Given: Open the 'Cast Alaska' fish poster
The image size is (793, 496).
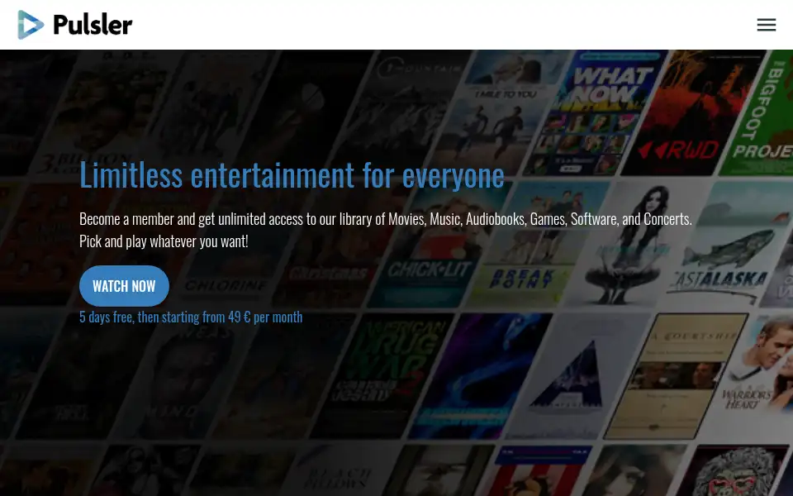Looking at the screenshot, I should tap(731, 246).
